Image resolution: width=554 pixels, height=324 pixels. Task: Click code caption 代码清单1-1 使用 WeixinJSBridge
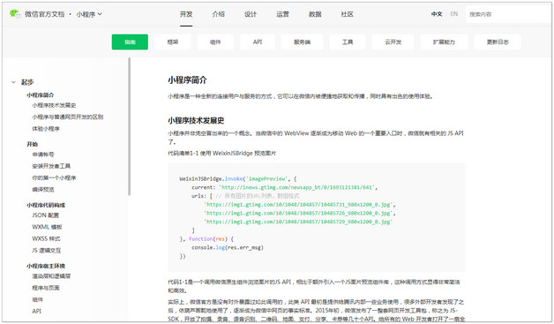[x=222, y=154]
